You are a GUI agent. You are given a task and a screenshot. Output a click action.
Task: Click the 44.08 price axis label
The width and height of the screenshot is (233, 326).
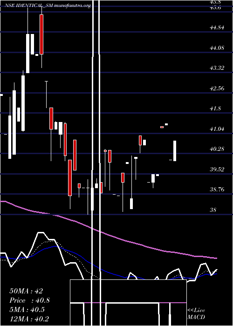tap(217, 48)
